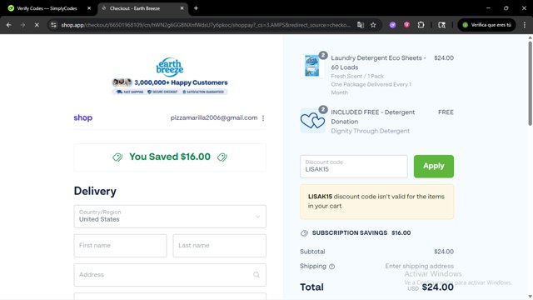The height and width of the screenshot is (300, 533).
Task: Click the Enter shipping address text
Action: pyautogui.click(x=419, y=266)
